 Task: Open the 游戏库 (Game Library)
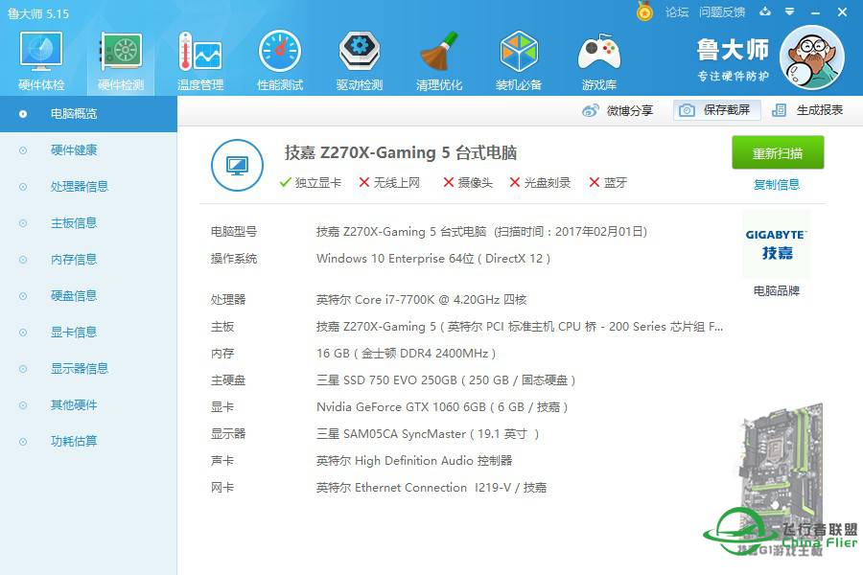[x=598, y=57]
